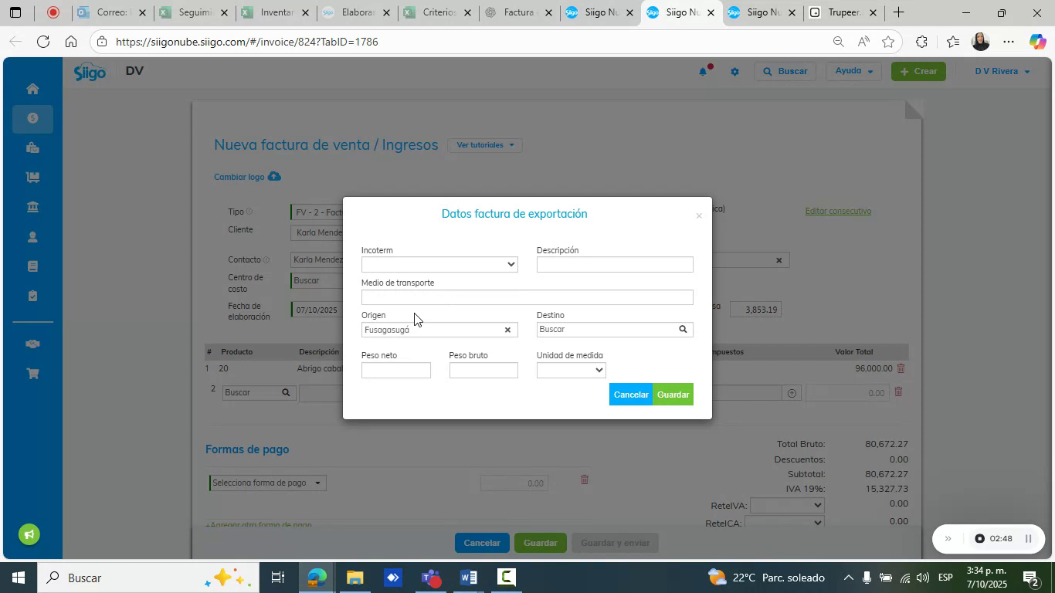Open the notifications bell
Image resolution: width=1055 pixels, height=593 pixels.
pos(704,71)
